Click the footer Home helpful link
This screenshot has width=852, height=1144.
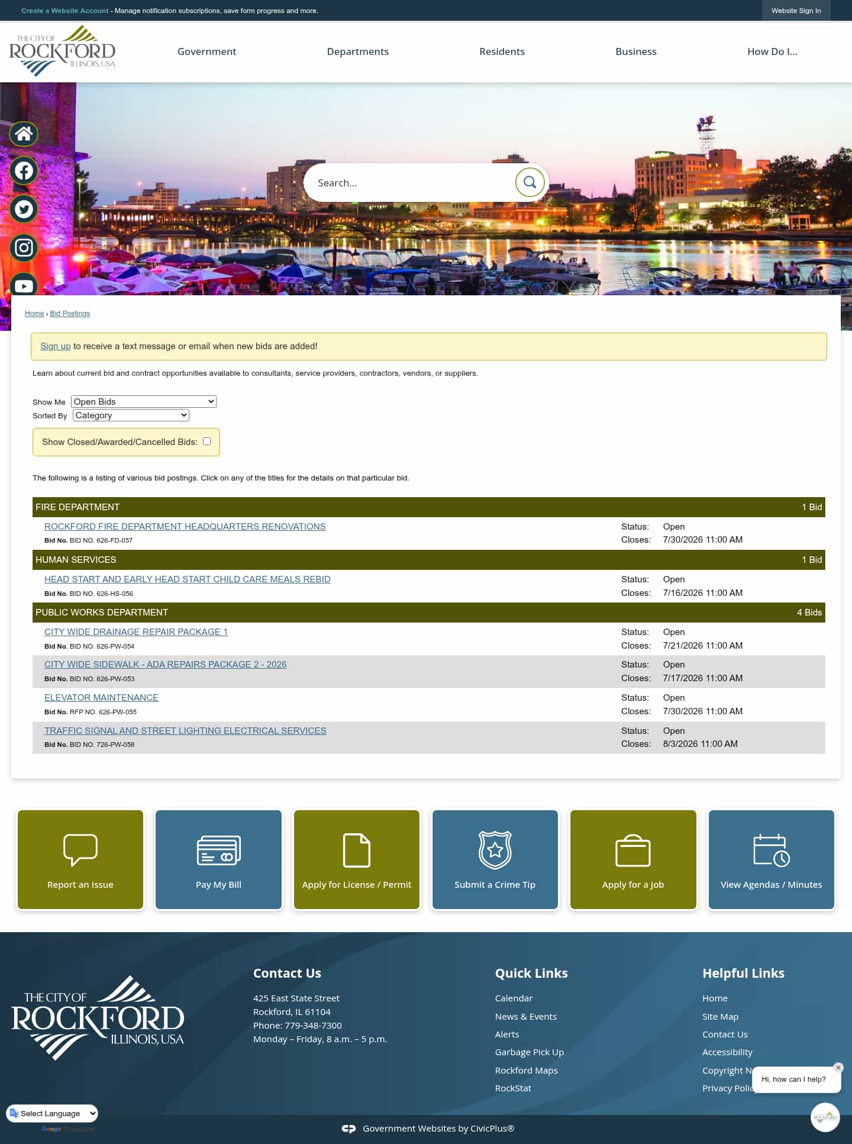[715, 998]
